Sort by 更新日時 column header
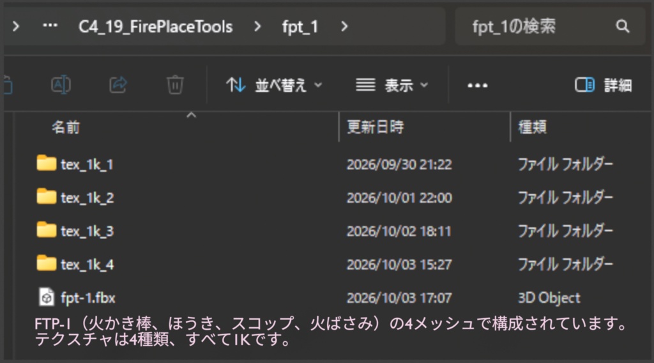Image resolution: width=654 pixels, height=363 pixels. click(x=376, y=127)
